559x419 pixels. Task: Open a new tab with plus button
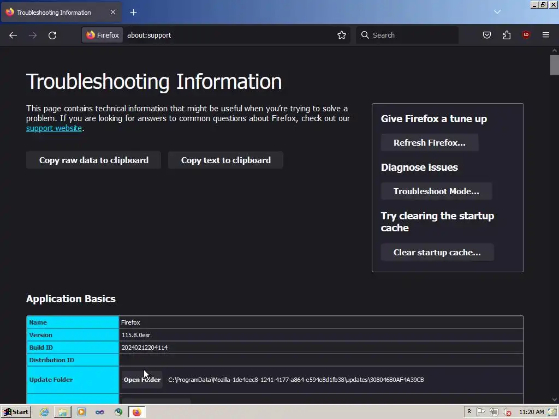coord(133,13)
